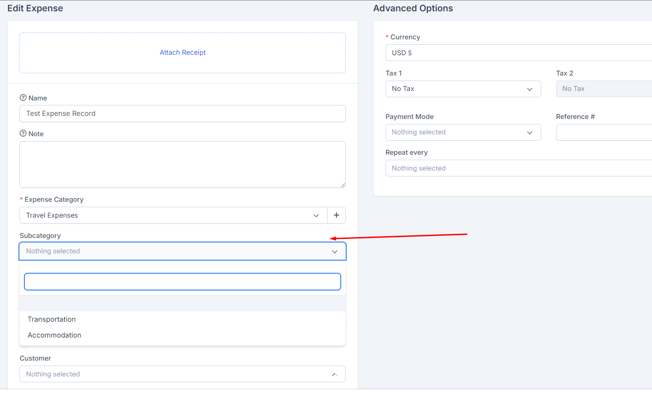The height and width of the screenshot is (395, 652).
Task: Expand the Repeat every dropdown
Action: point(516,168)
